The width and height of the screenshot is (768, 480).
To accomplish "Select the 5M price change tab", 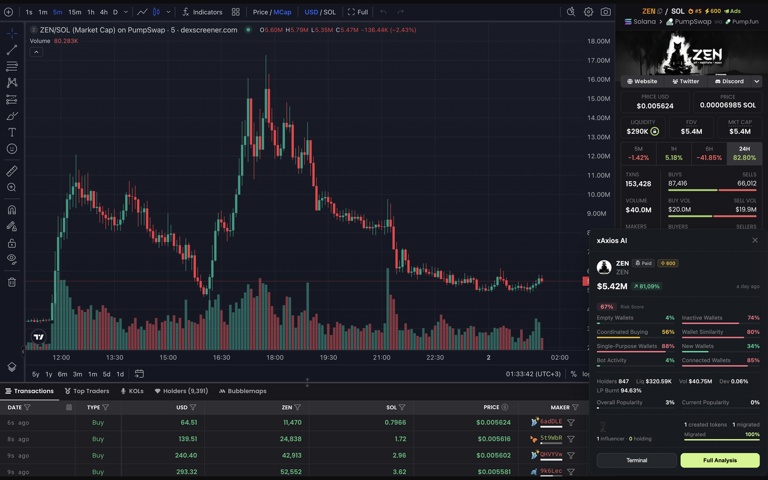I will click(638, 153).
